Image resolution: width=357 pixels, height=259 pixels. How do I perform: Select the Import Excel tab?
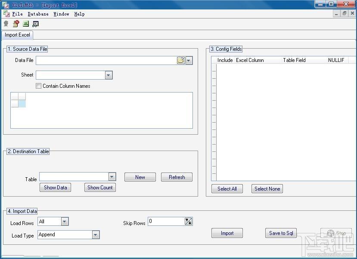(x=17, y=35)
